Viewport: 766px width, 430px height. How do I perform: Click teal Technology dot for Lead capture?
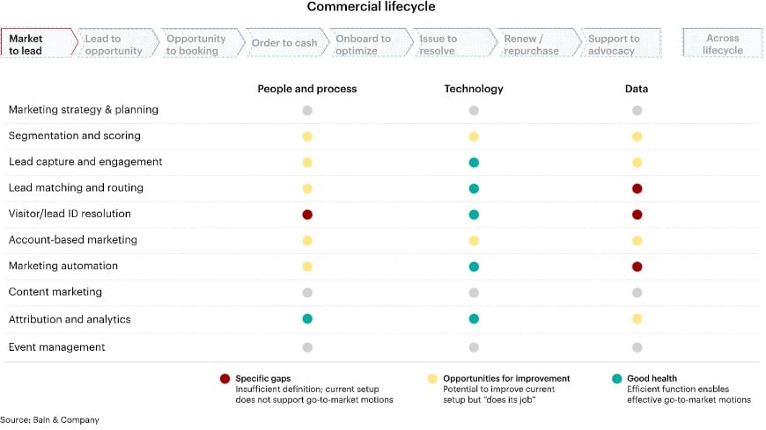[x=474, y=163]
